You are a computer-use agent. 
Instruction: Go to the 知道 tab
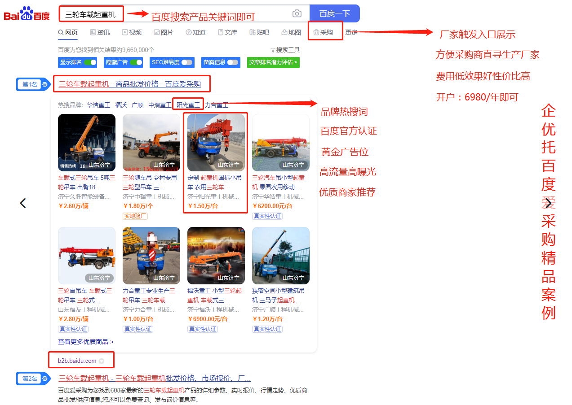tap(195, 32)
